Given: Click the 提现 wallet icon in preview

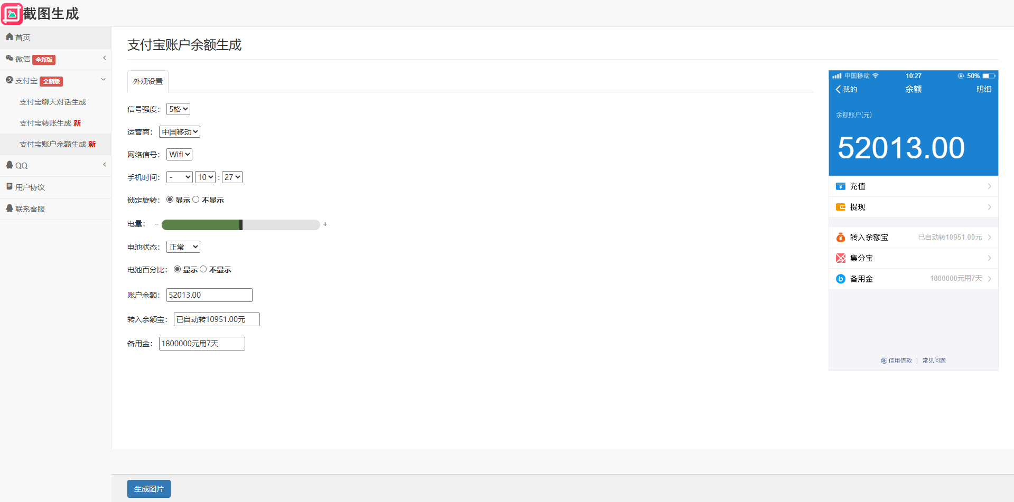Looking at the screenshot, I should click(841, 207).
